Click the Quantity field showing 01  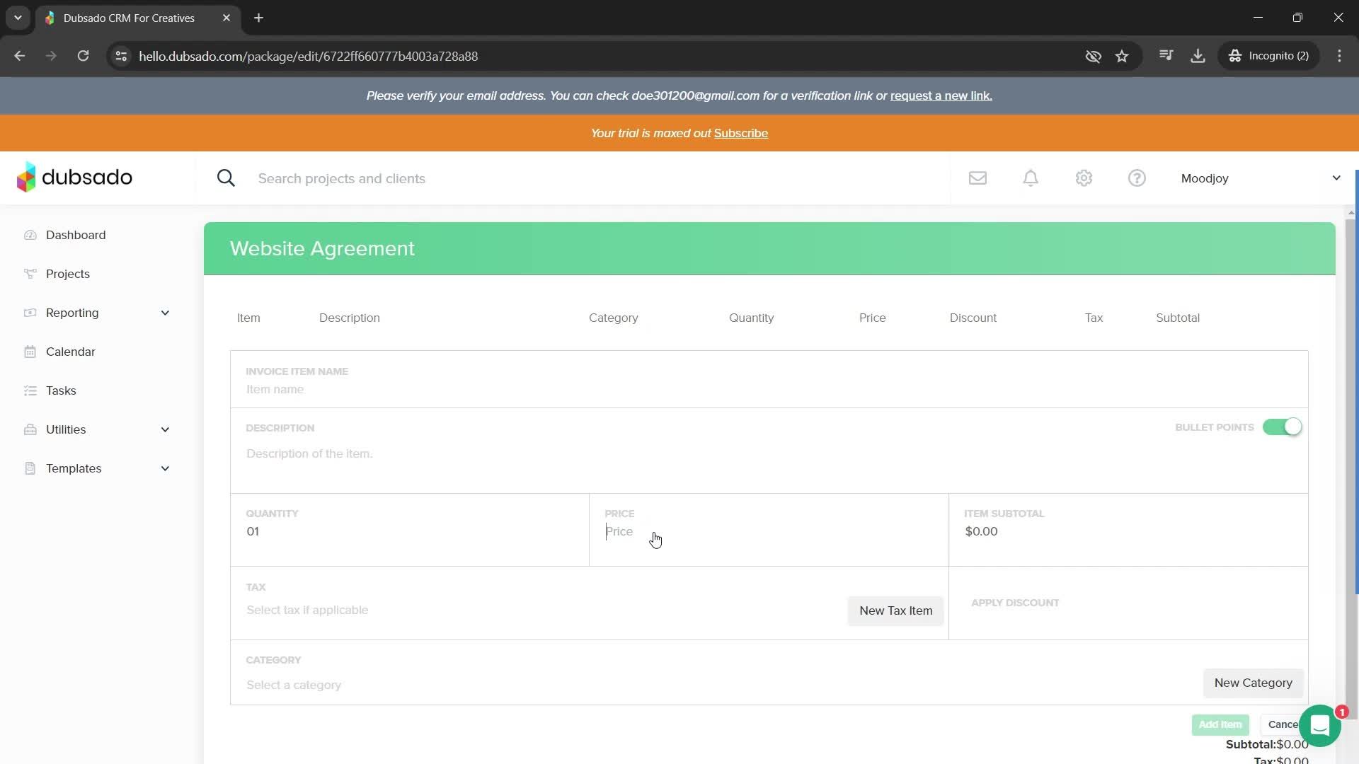(409, 531)
